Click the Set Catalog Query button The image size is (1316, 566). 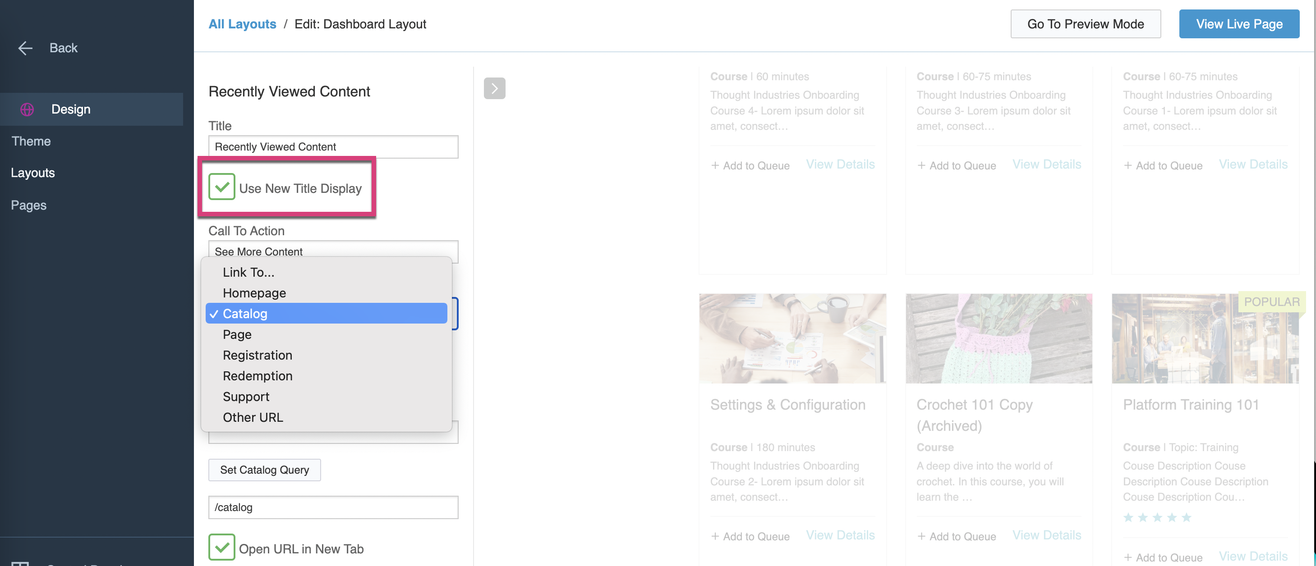(x=264, y=470)
